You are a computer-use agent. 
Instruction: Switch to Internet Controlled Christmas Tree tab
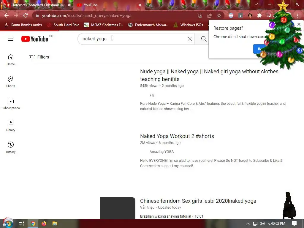pyautogui.click(x=39, y=5)
